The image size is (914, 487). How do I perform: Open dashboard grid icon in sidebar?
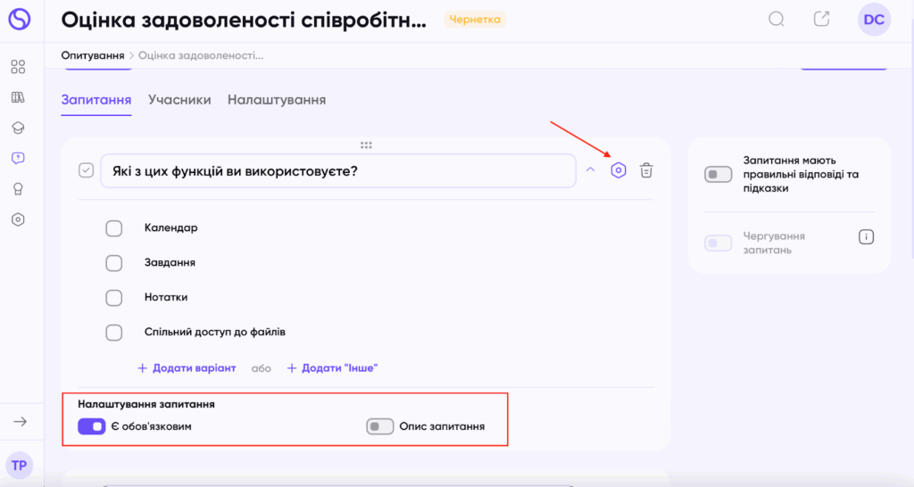[18, 67]
